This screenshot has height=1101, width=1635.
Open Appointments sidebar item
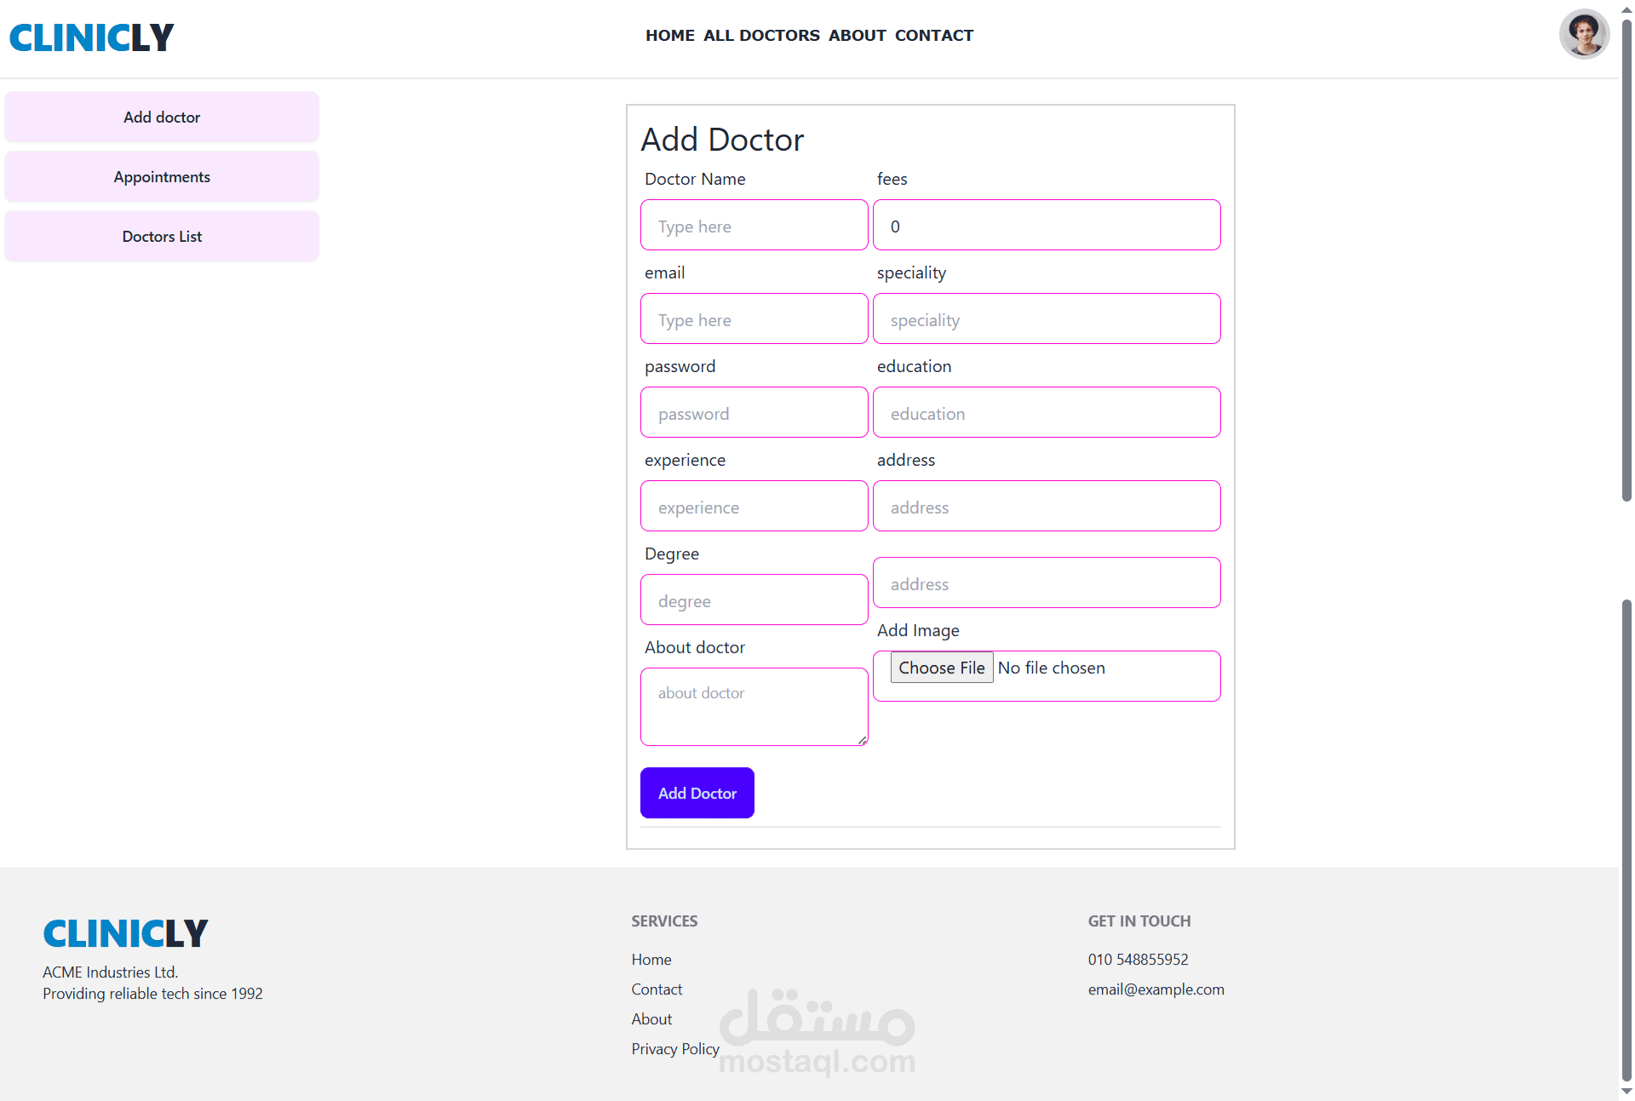click(x=162, y=177)
